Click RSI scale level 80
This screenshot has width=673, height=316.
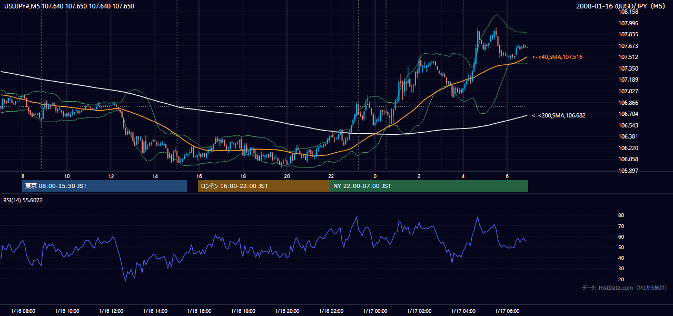(621, 215)
